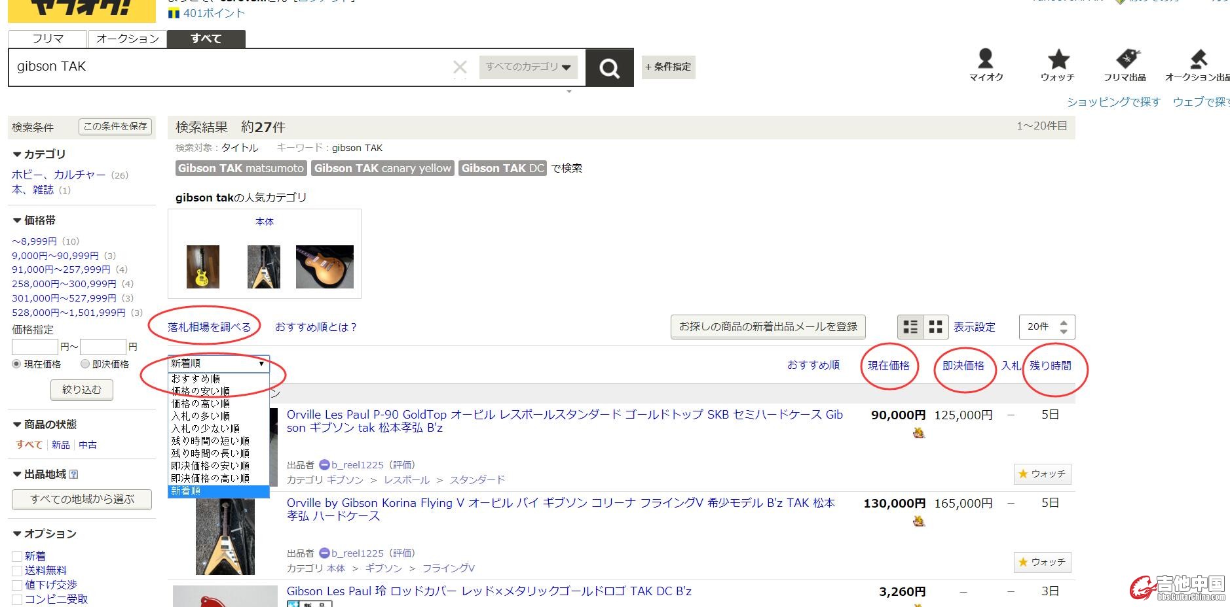Choose 価格の安い順 in sort list
The image size is (1230, 607).
(200, 391)
